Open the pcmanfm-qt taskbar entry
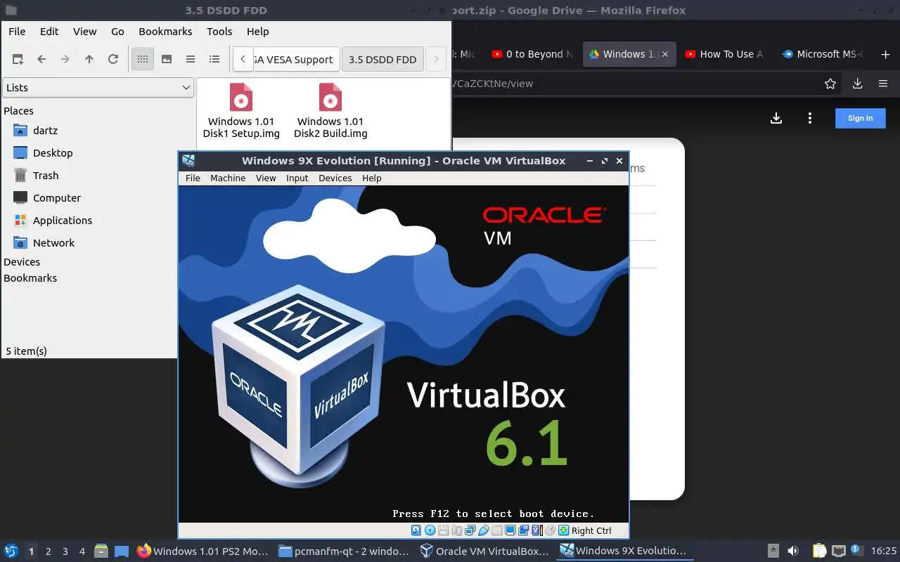 pyautogui.click(x=344, y=551)
